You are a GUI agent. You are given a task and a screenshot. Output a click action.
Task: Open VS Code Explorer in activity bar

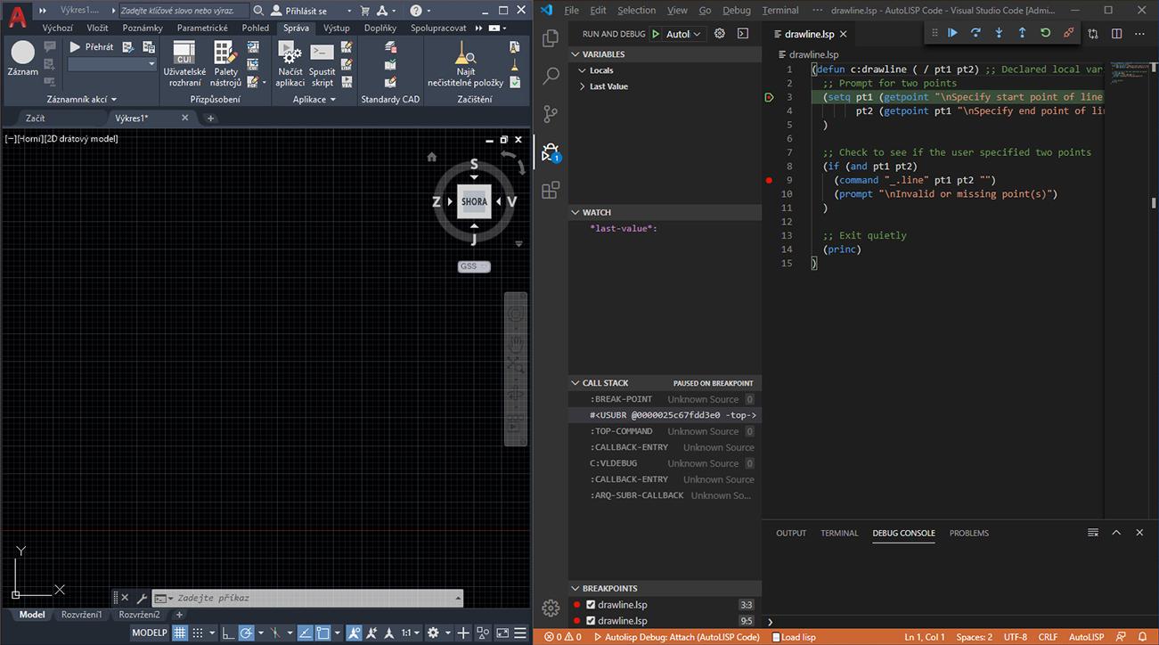pyautogui.click(x=551, y=38)
